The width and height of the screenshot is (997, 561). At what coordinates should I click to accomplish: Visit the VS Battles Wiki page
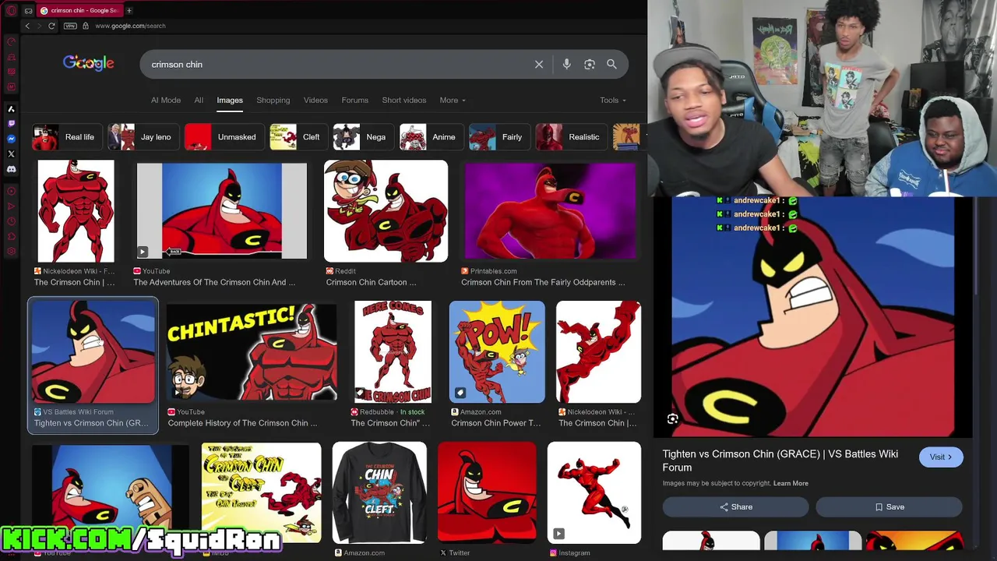941,457
